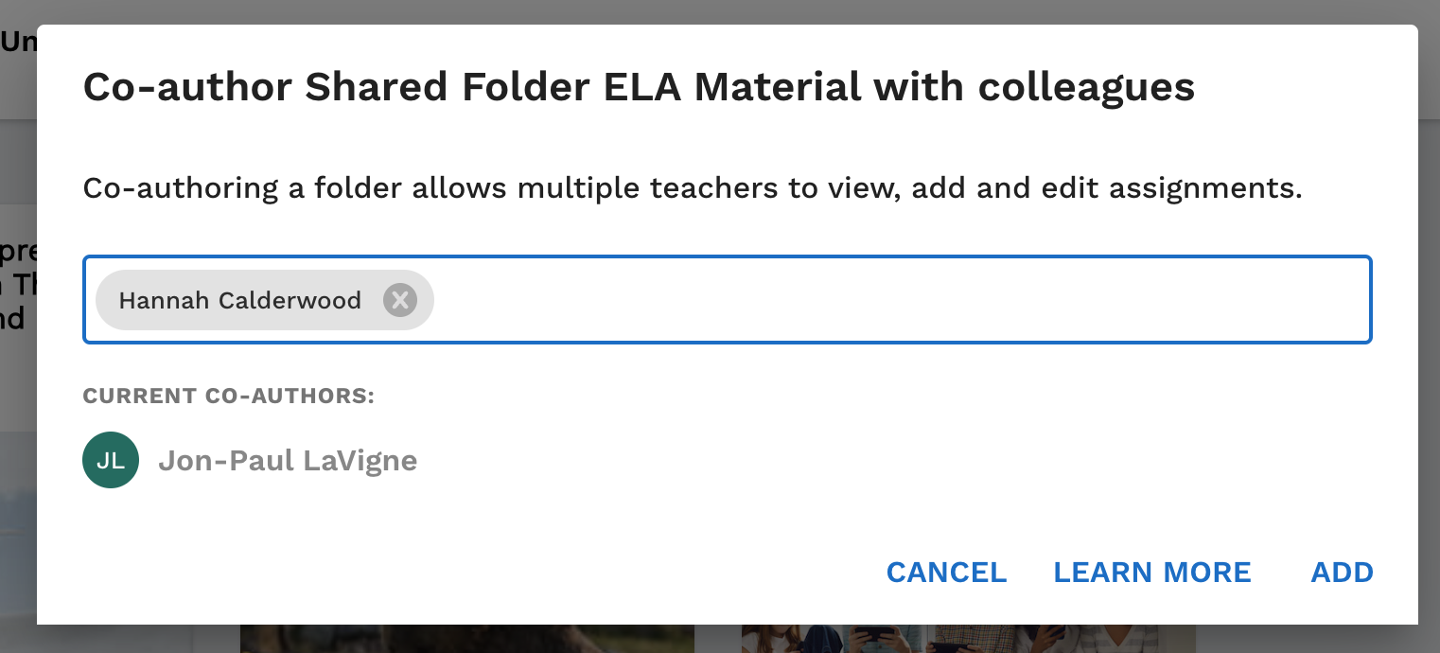Confirm the new co-author with ADD
This screenshot has height=653, width=1440.
[x=1342, y=573]
